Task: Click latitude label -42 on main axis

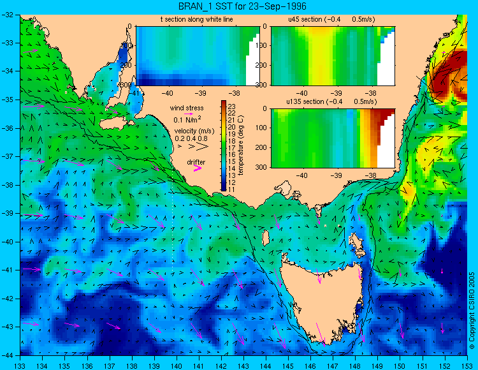Action: coord(9,299)
